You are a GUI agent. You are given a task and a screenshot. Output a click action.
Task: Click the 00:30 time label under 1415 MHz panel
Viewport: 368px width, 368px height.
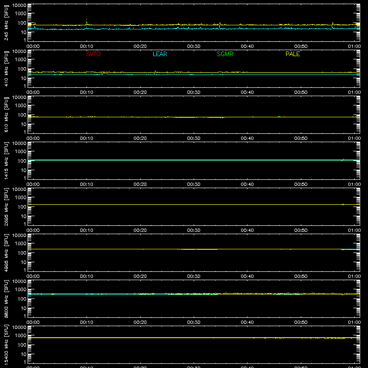coord(194,184)
